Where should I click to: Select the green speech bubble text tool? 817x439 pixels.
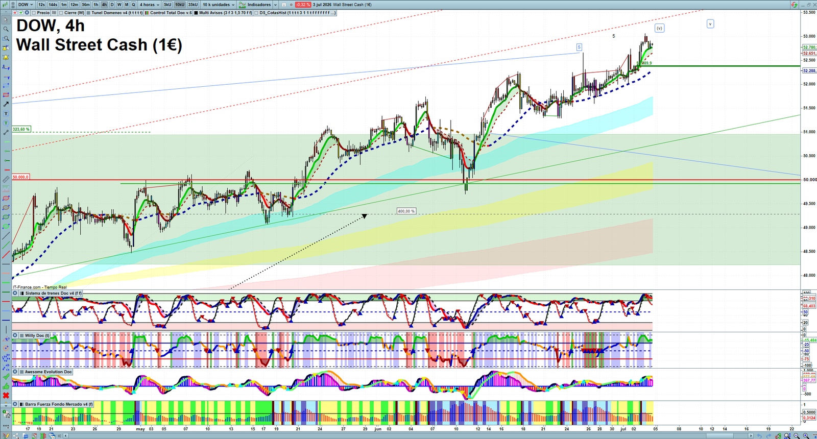click(6, 123)
